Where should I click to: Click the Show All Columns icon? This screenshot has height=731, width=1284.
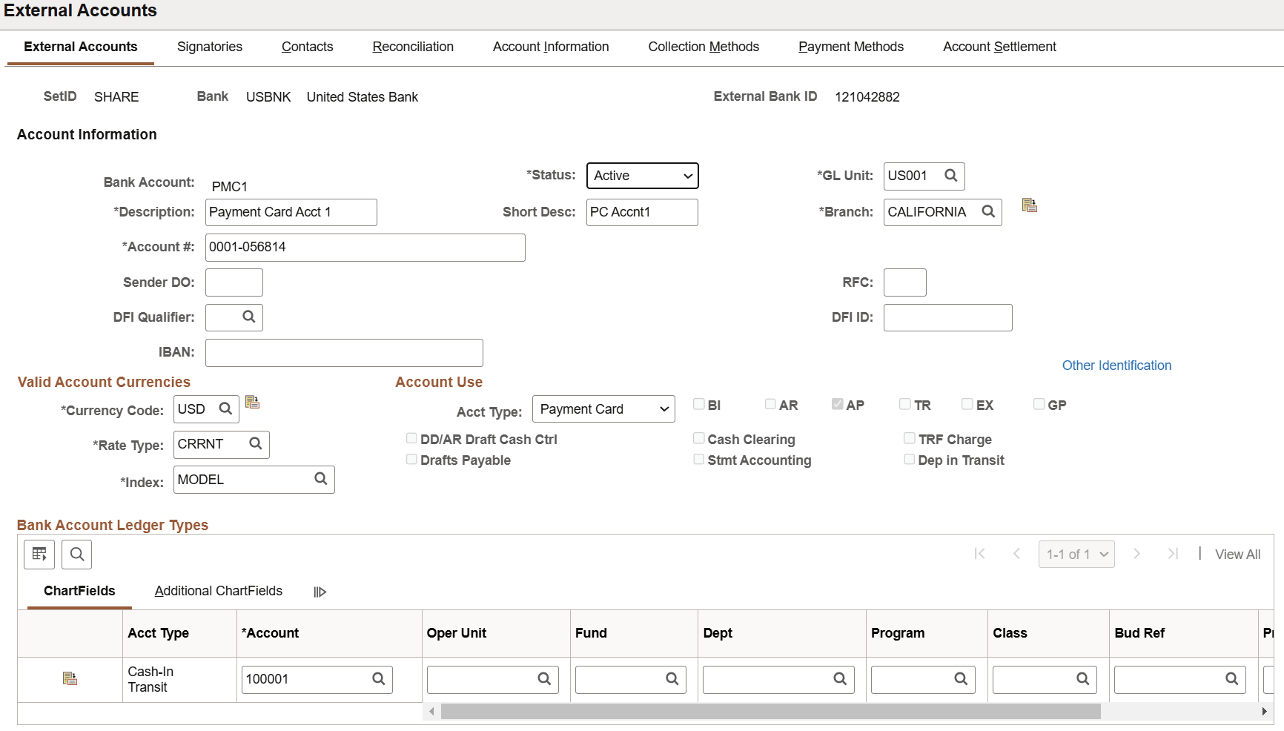pos(320,592)
